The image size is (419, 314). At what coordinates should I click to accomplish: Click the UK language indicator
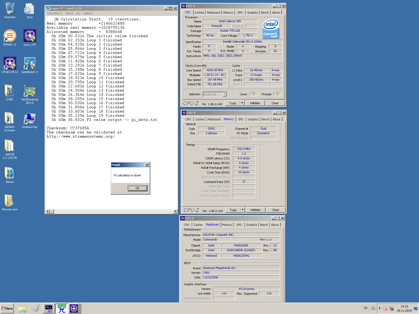(x=366, y=308)
